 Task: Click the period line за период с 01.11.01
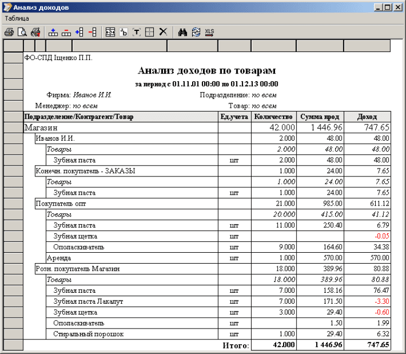click(x=207, y=84)
